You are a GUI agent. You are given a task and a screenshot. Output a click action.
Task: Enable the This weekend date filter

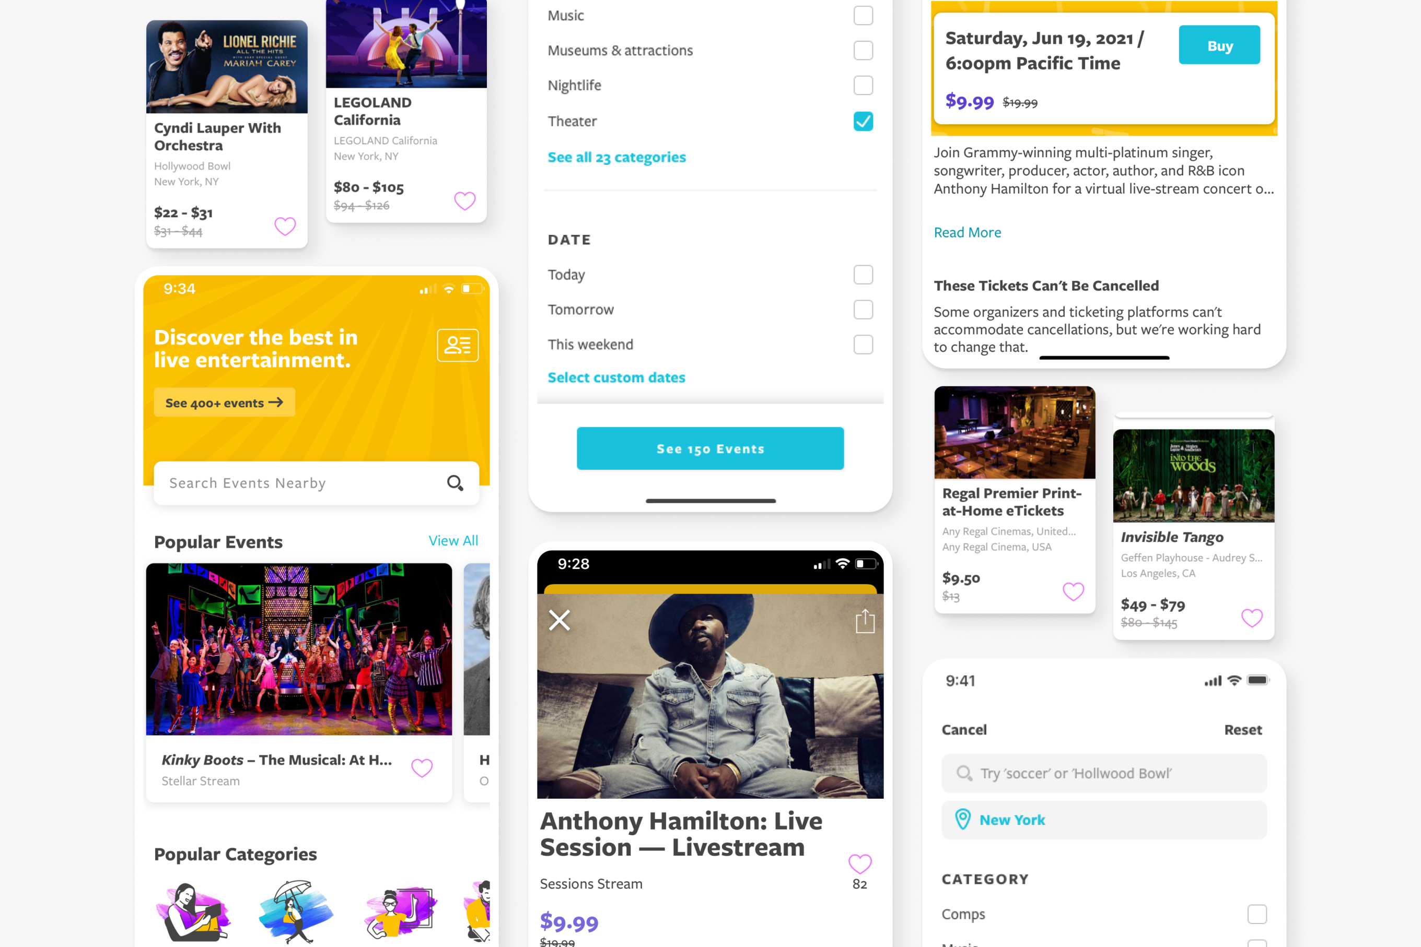point(863,344)
